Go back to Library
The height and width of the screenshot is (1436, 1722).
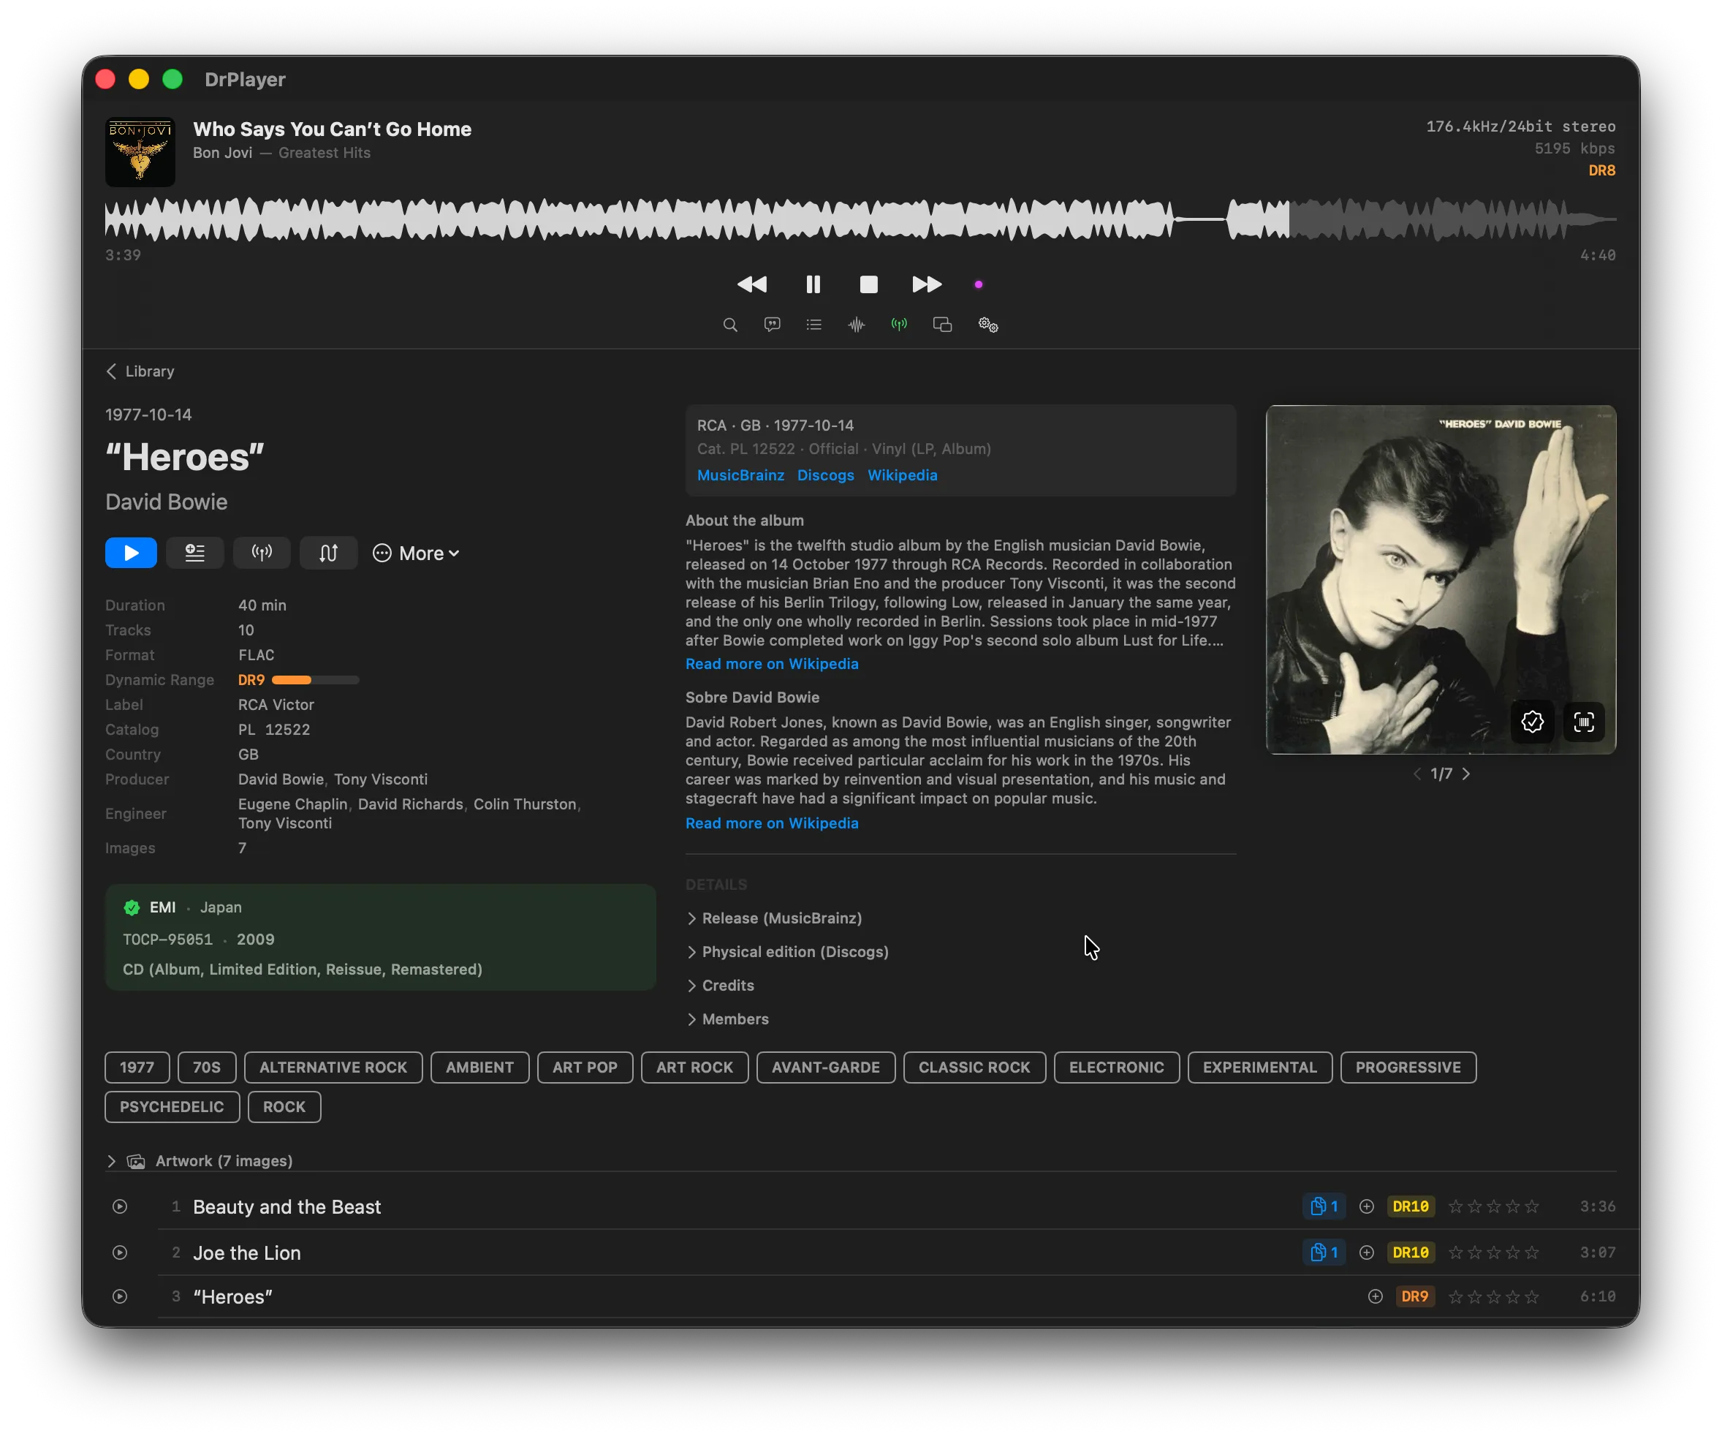(x=140, y=371)
